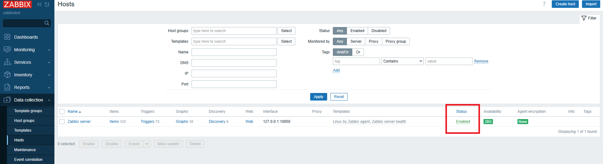This screenshot has width=603, height=164.
Task: Reset the host filter
Action: [339, 97]
